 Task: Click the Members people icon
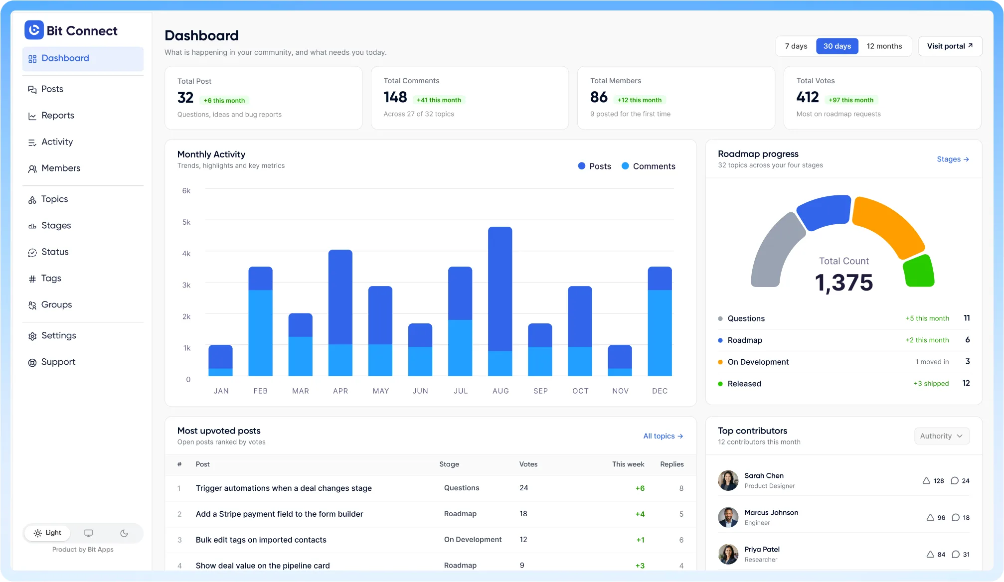tap(32, 169)
